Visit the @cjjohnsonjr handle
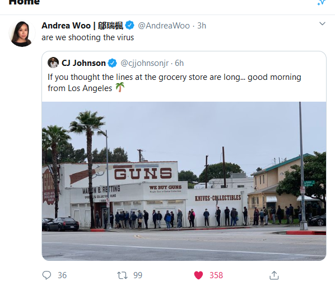335x286 pixels. pyautogui.click(x=145, y=63)
